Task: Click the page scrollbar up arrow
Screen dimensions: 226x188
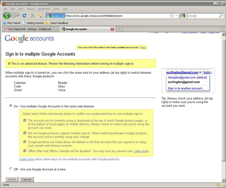Action: click(223, 34)
